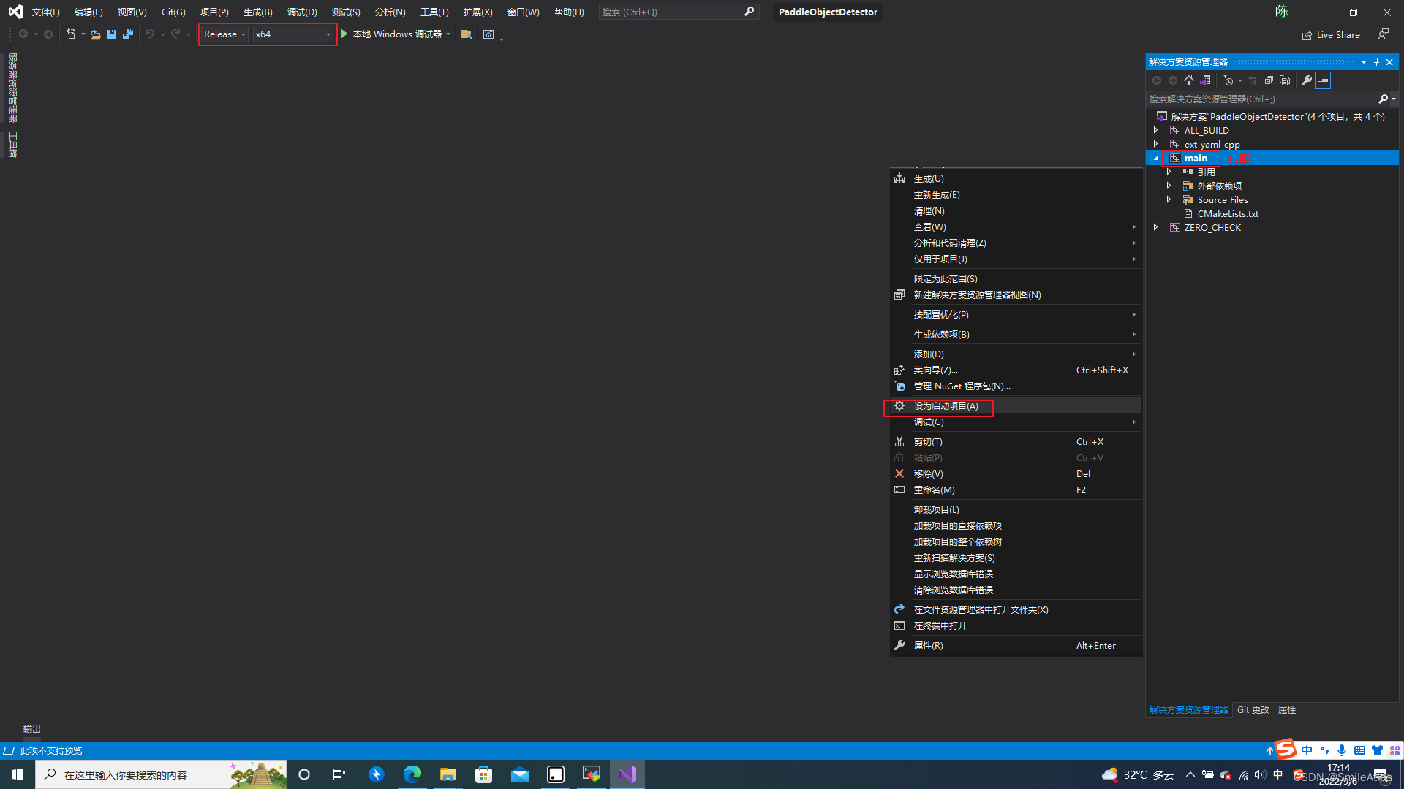The height and width of the screenshot is (789, 1404).
Task: Click the Visual Studio logo icon
Action: click(x=15, y=12)
